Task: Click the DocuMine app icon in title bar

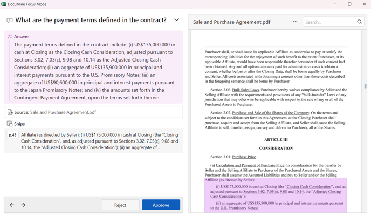Action: pyautogui.click(x=4, y=4)
